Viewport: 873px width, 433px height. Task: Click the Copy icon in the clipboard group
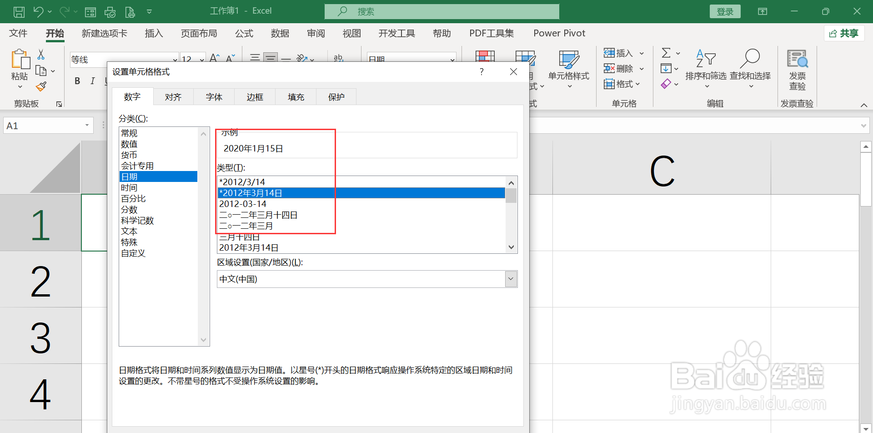tap(41, 71)
